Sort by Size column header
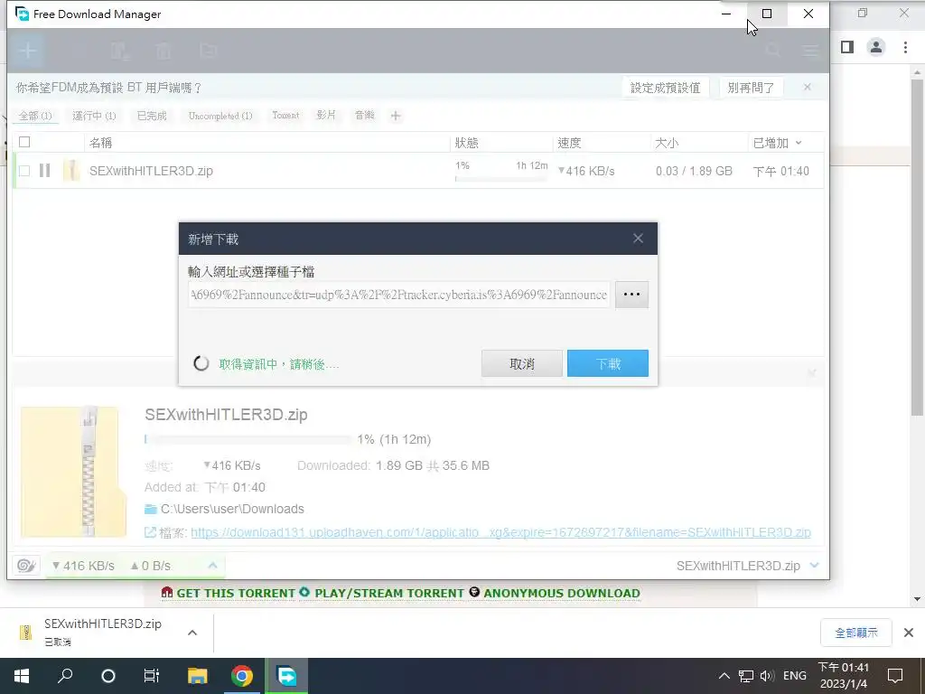 pyautogui.click(x=667, y=143)
